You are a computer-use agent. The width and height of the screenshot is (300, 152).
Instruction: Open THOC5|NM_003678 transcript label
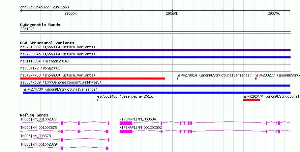35,136
